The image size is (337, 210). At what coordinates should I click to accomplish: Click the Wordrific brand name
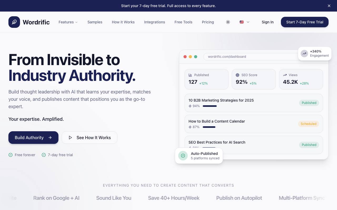click(36, 22)
